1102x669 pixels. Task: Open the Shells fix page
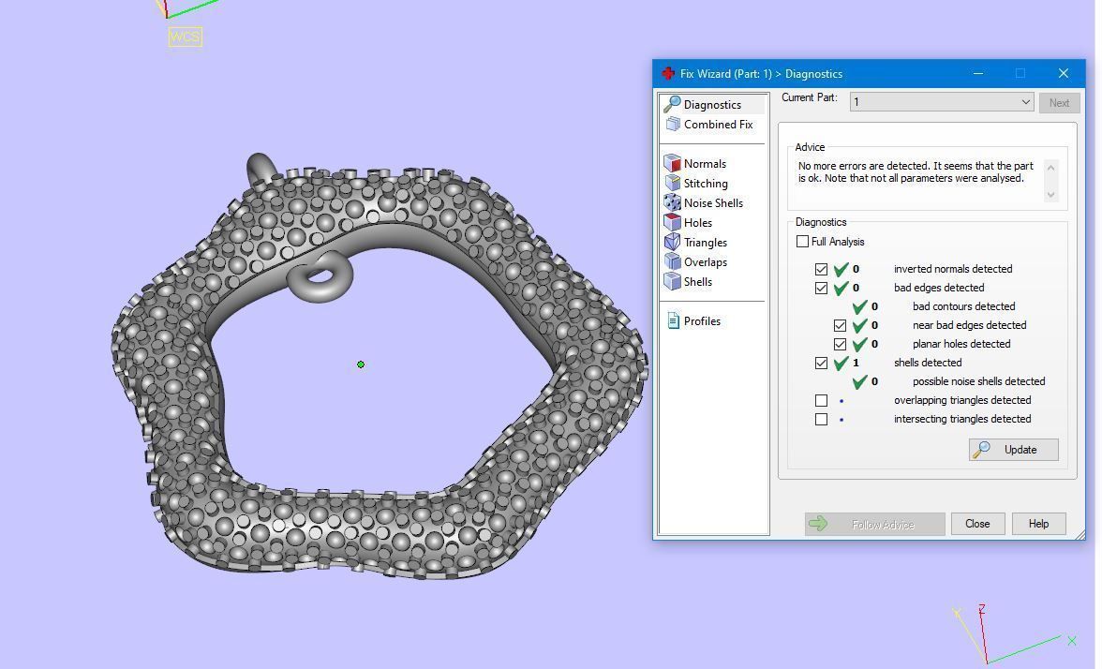[x=689, y=281]
